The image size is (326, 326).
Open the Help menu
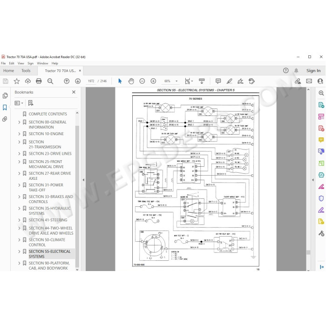[x=54, y=63]
